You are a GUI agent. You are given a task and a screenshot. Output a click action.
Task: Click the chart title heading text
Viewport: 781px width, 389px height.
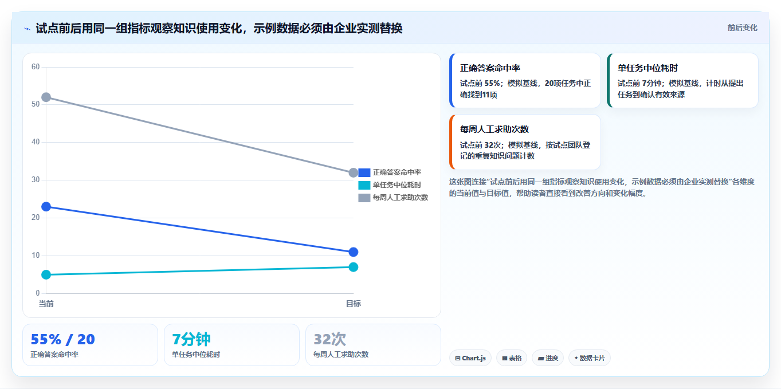pyautogui.click(x=219, y=28)
